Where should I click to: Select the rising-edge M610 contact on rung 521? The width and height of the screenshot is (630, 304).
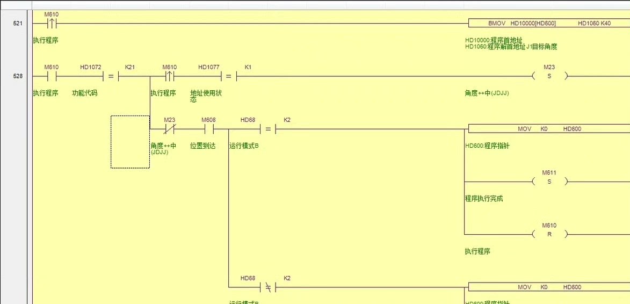tap(52, 24)
